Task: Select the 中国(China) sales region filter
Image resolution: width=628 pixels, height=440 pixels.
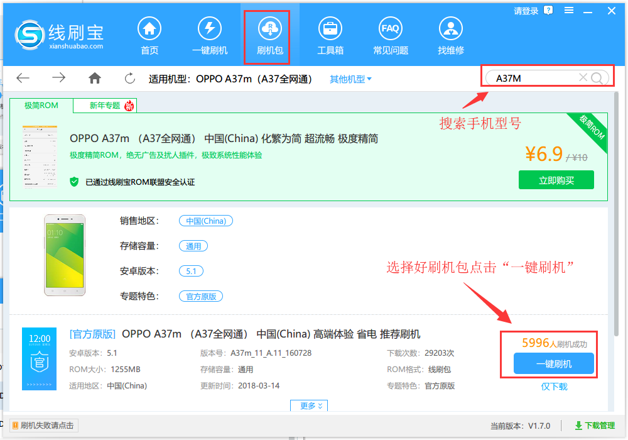Action: (x=206, y=221)
